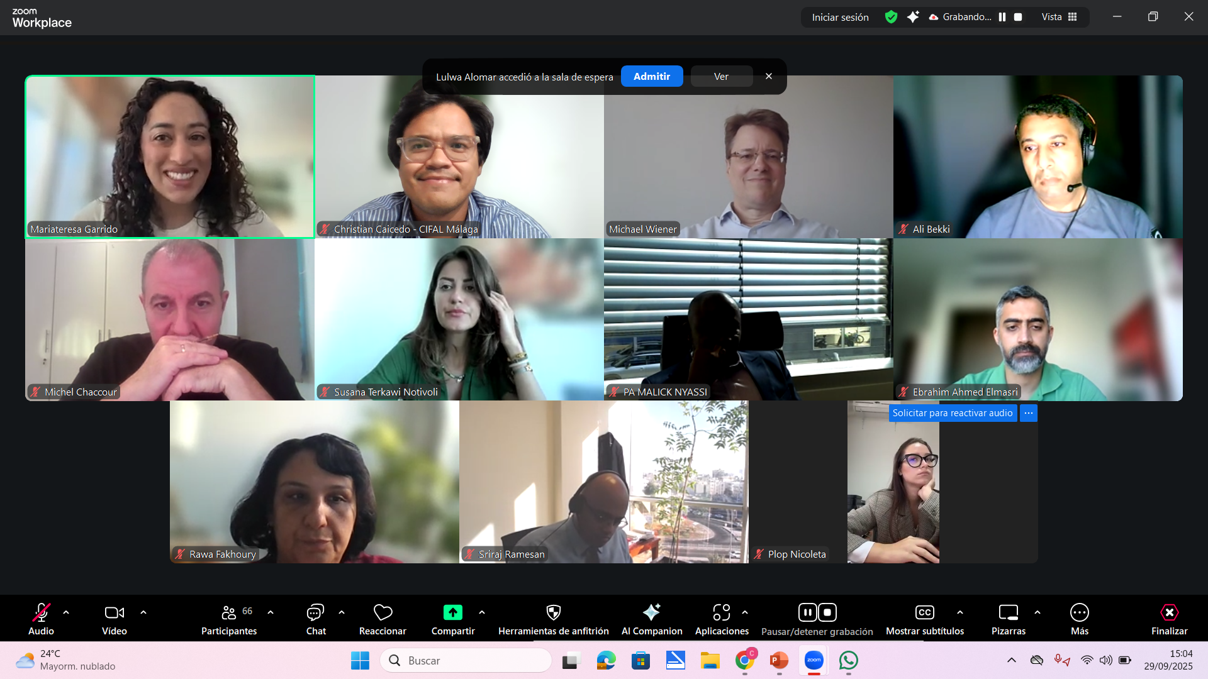The height and width of the screenshot is (679, 1208).
Task: Pause recording from the top bar
Action: 1002,17
